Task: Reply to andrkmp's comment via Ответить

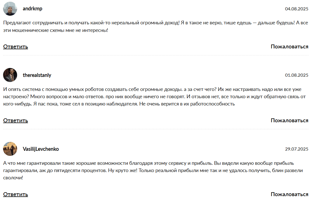Action: point(15,46)
